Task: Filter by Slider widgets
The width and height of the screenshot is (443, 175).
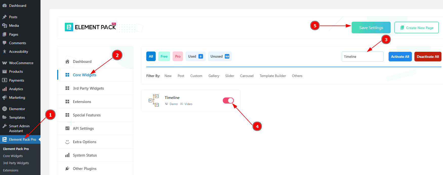Action: tap(230, 76)
